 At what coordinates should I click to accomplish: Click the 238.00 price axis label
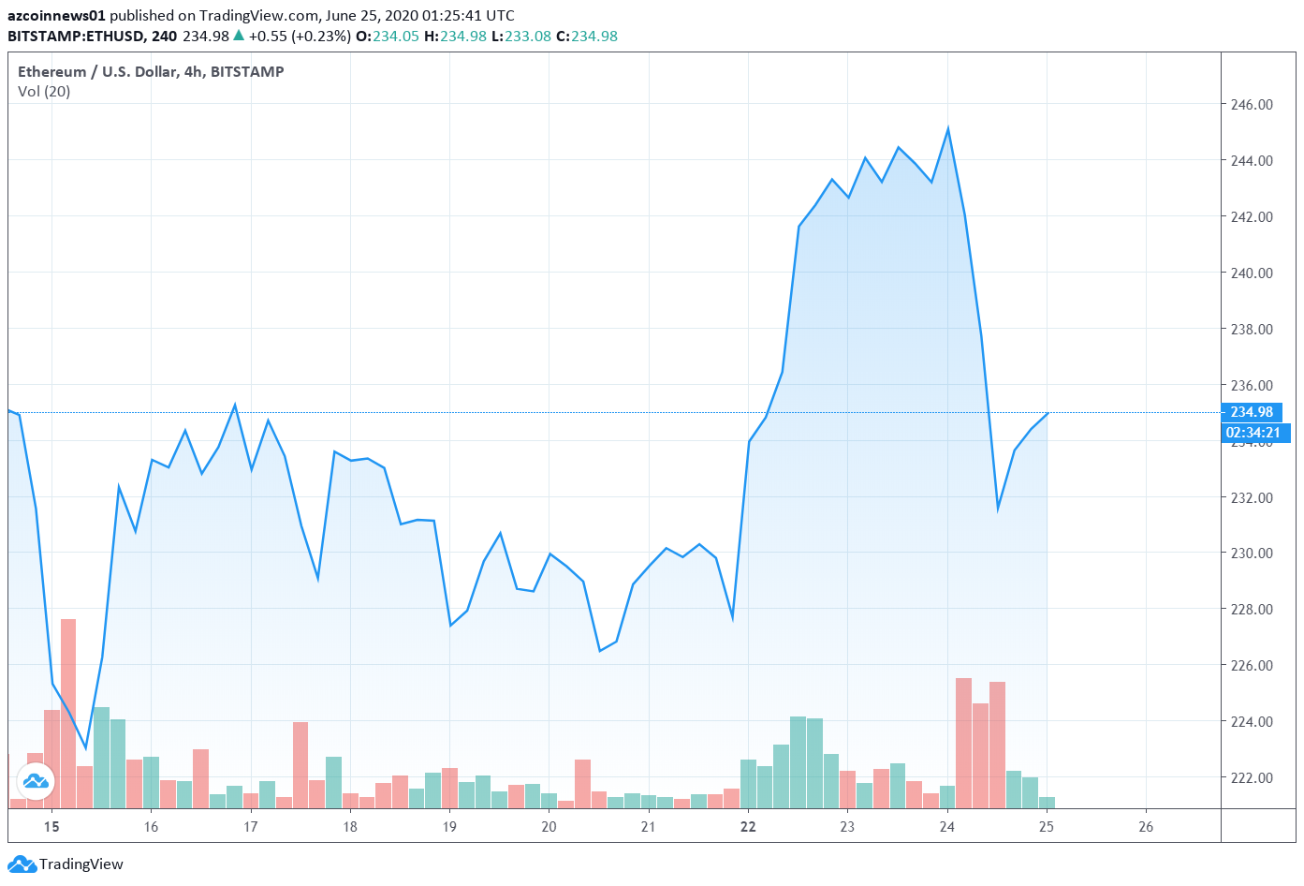pos(1252,329)
